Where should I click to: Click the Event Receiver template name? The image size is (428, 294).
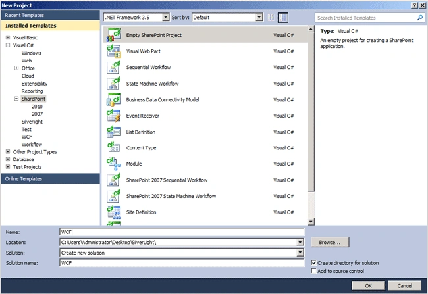pyautogui.click(x=142, y=116)
